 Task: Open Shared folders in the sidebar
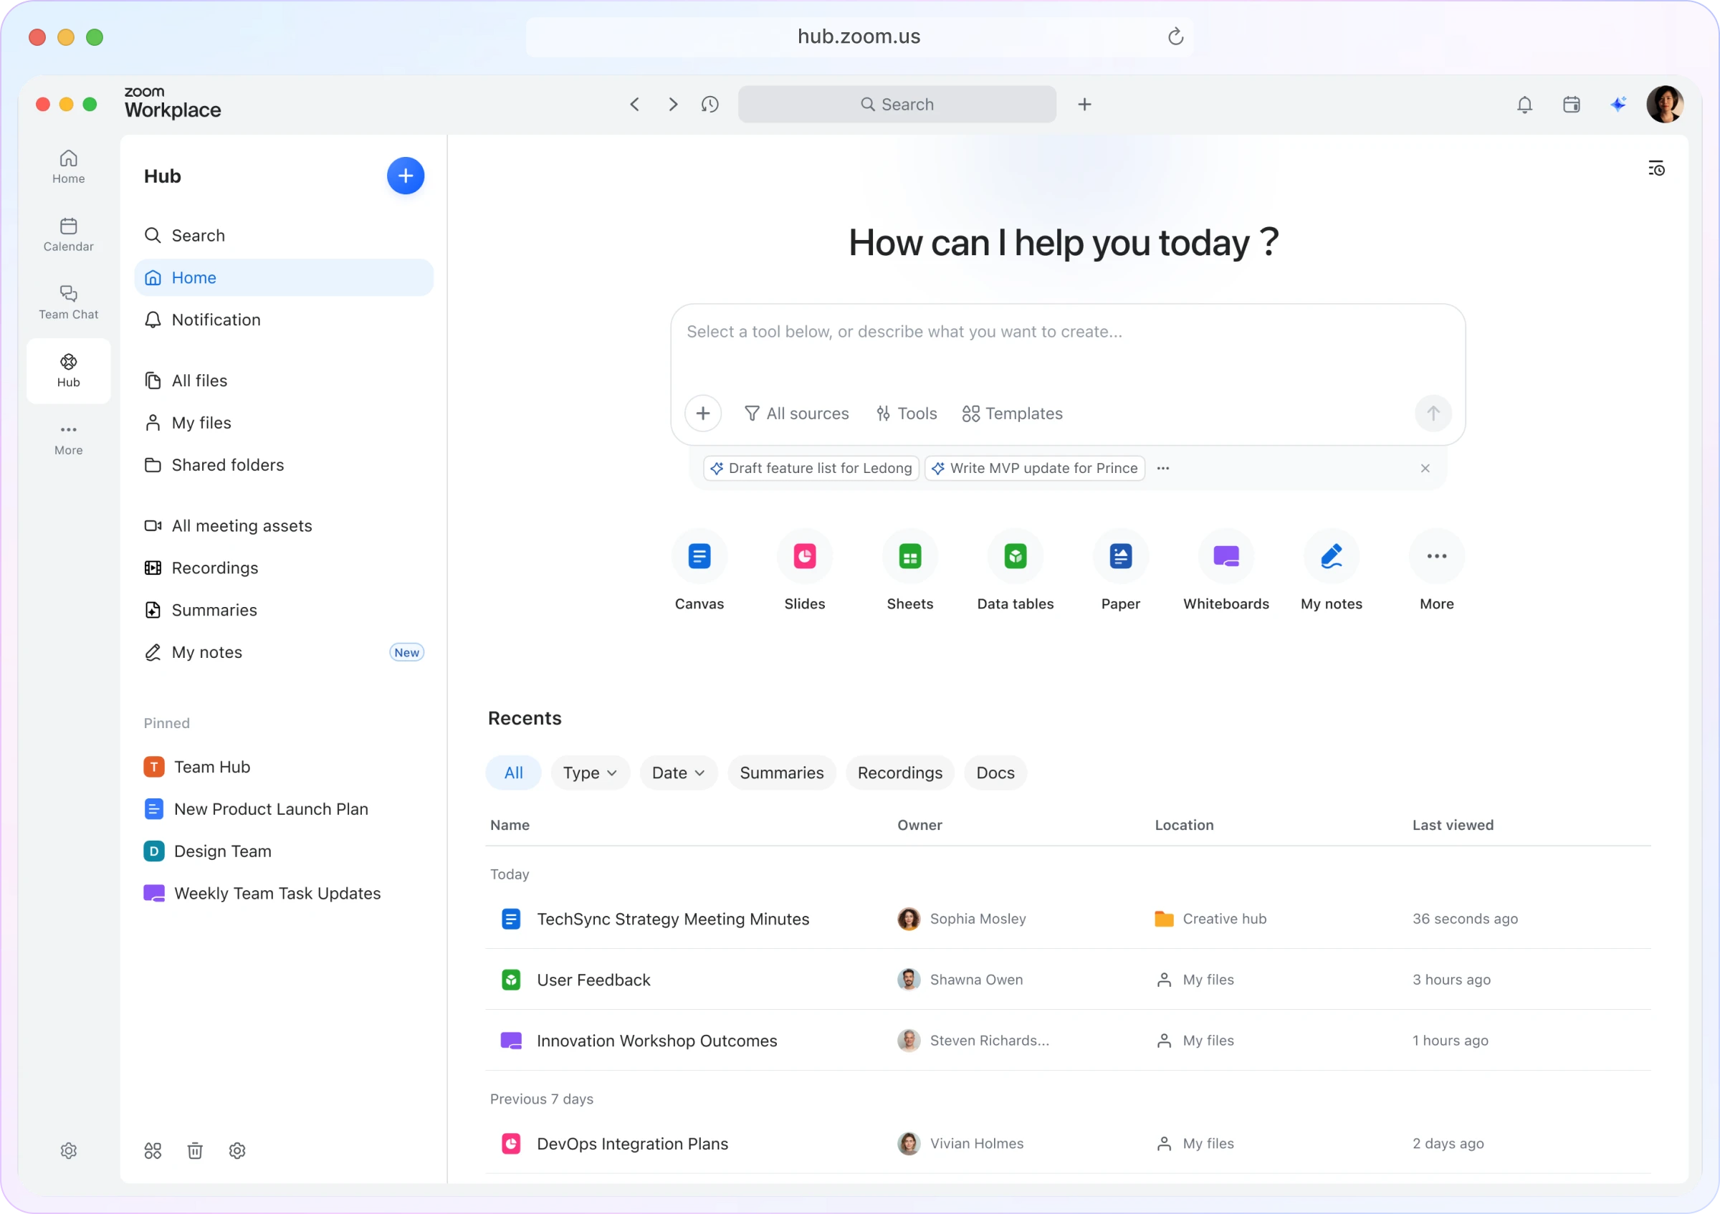[284, 465]
